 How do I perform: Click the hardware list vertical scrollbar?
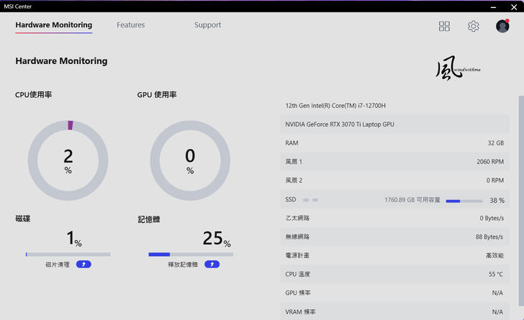(521, 201)
